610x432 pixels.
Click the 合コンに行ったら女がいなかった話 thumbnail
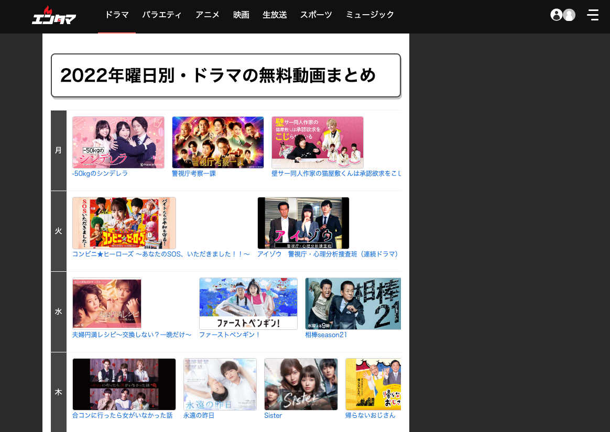click(x=124, y=384)
